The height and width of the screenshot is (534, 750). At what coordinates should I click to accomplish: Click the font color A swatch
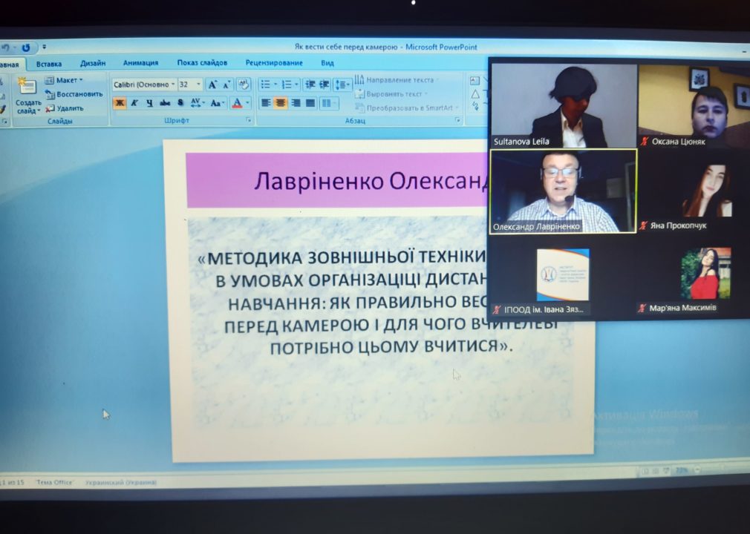tap(237, 102)
